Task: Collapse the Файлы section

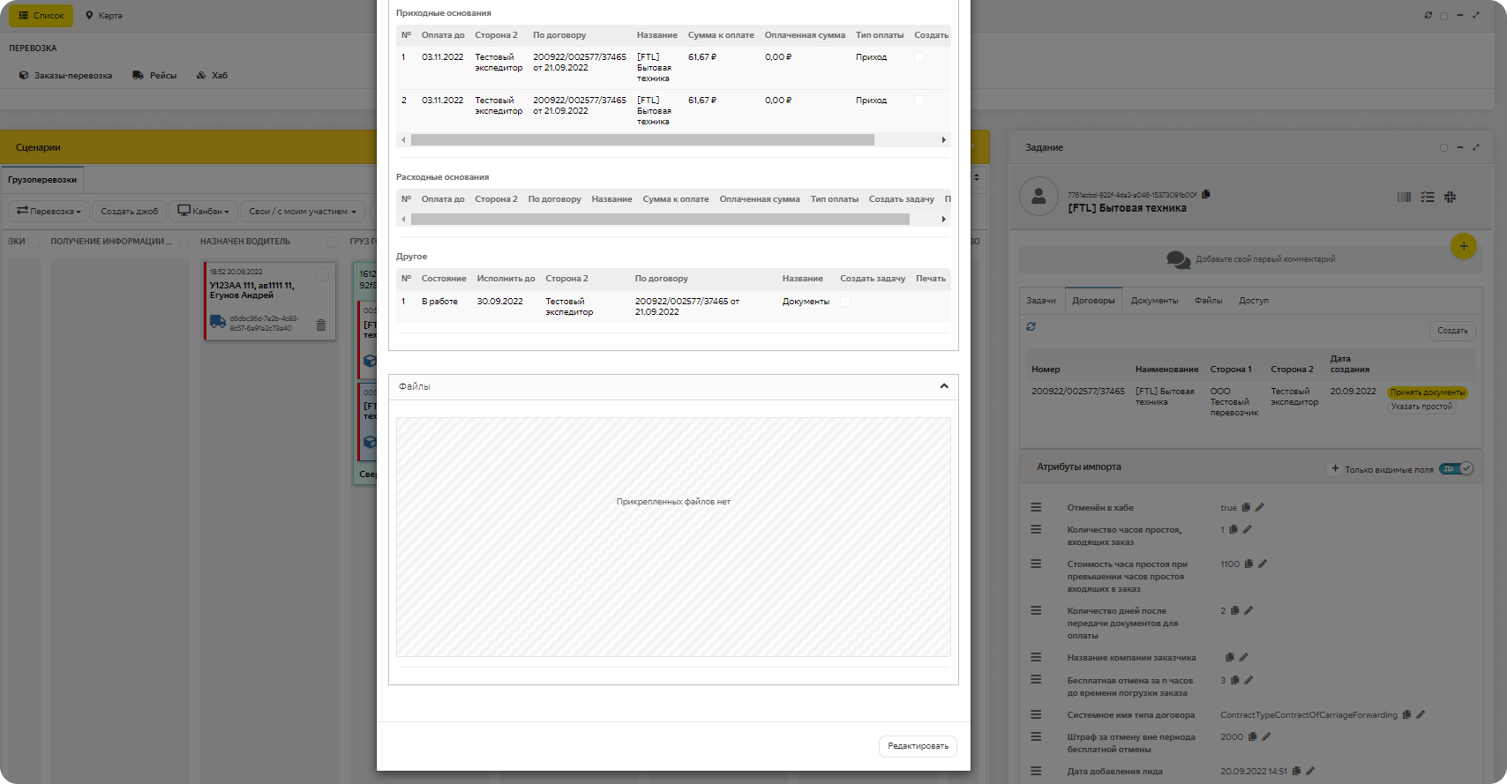Action: (x=944, y=386)
